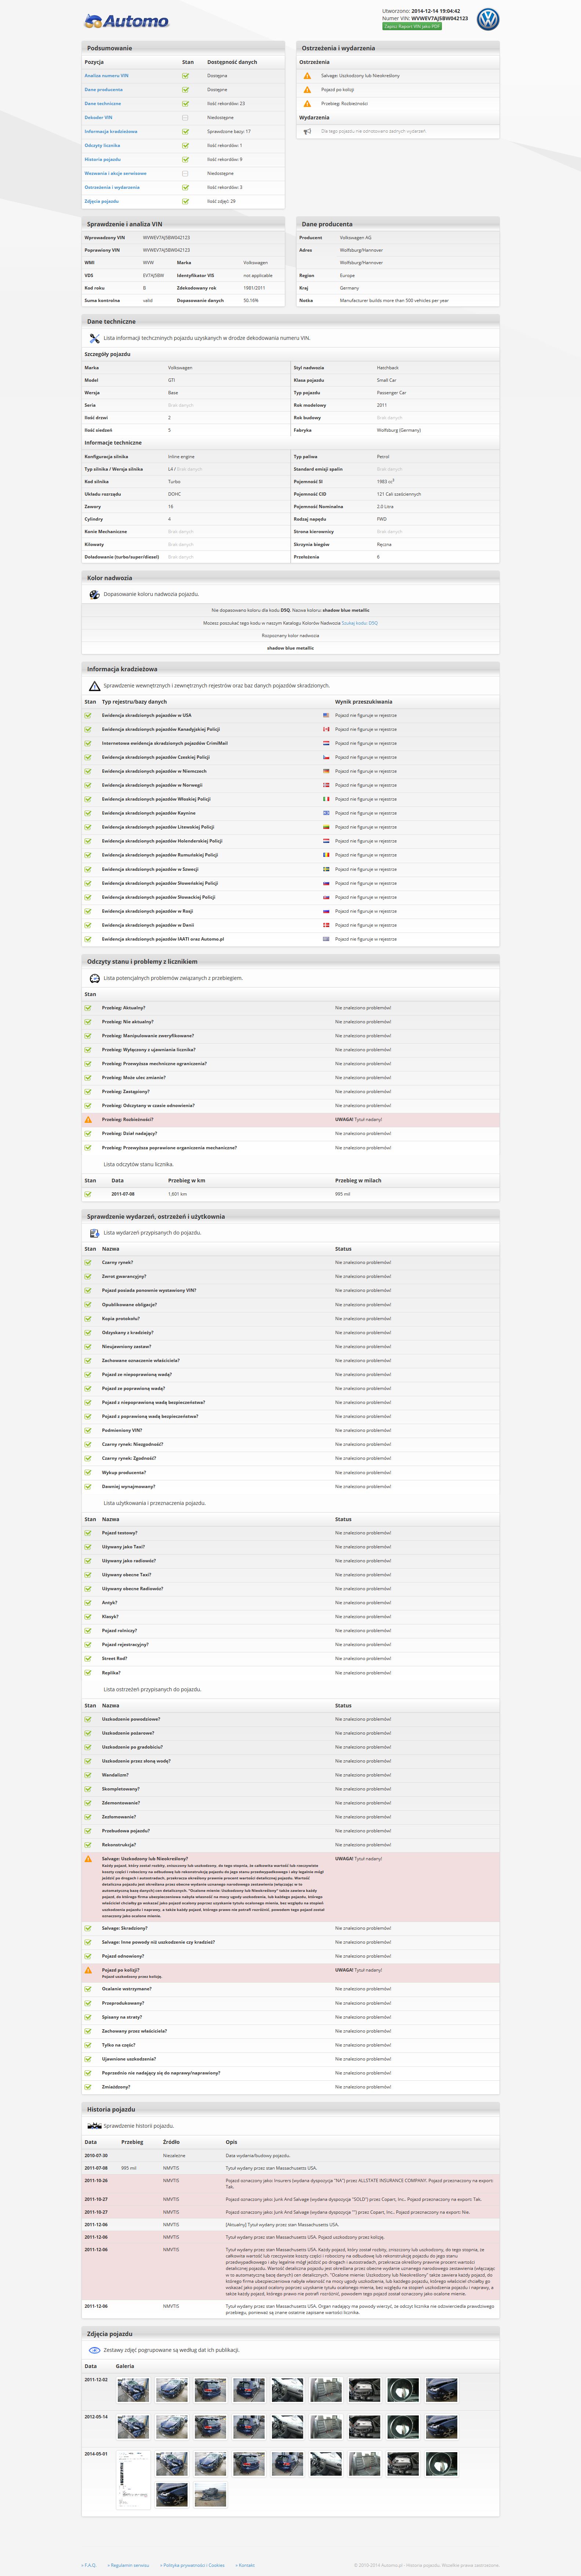
Task: Click the car icon under Historia pojazdu heading
Action: point(95,2126)
